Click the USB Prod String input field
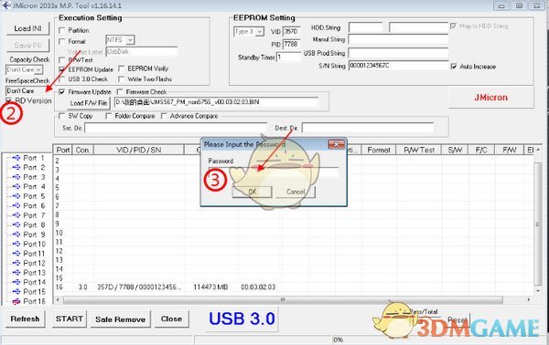The height and width of the screenshot is (345, 549). [398, 53]
